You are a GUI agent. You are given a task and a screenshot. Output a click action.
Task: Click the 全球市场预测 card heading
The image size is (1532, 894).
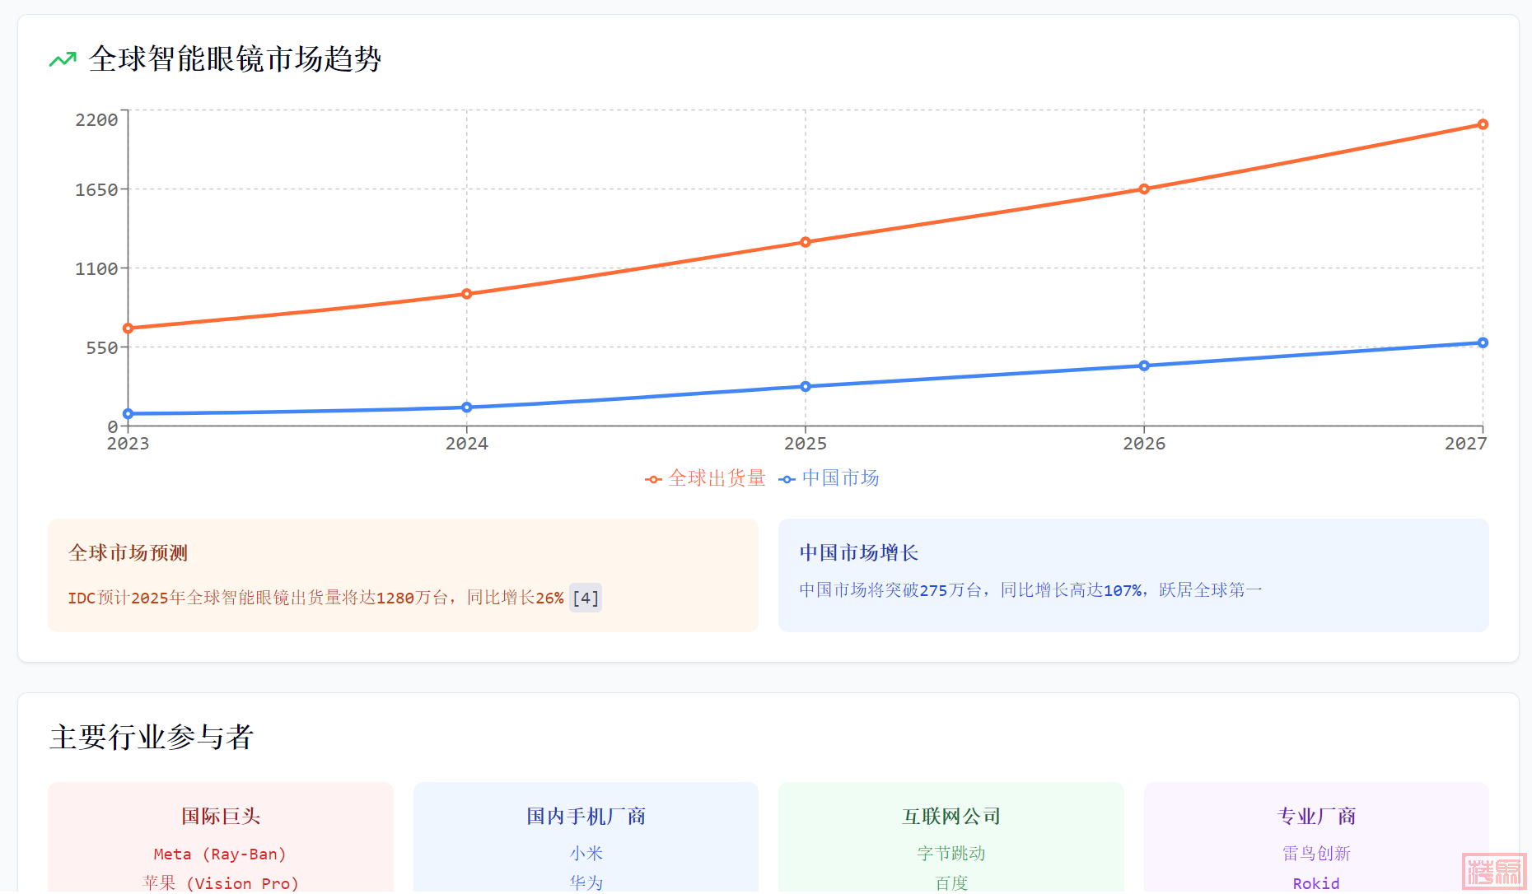128,553
